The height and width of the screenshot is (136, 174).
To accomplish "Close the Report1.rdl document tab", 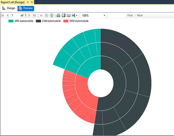I will tap(32, 2).
